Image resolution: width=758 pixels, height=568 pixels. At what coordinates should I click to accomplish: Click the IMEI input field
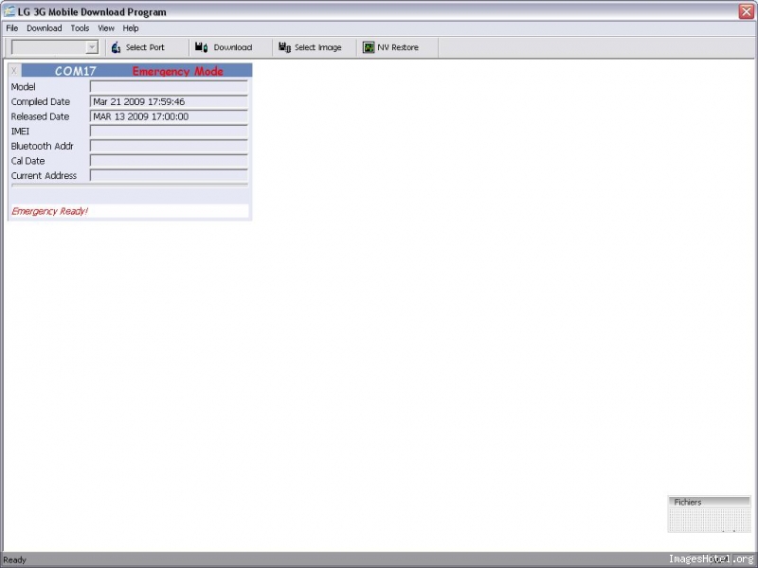[169, 132]
